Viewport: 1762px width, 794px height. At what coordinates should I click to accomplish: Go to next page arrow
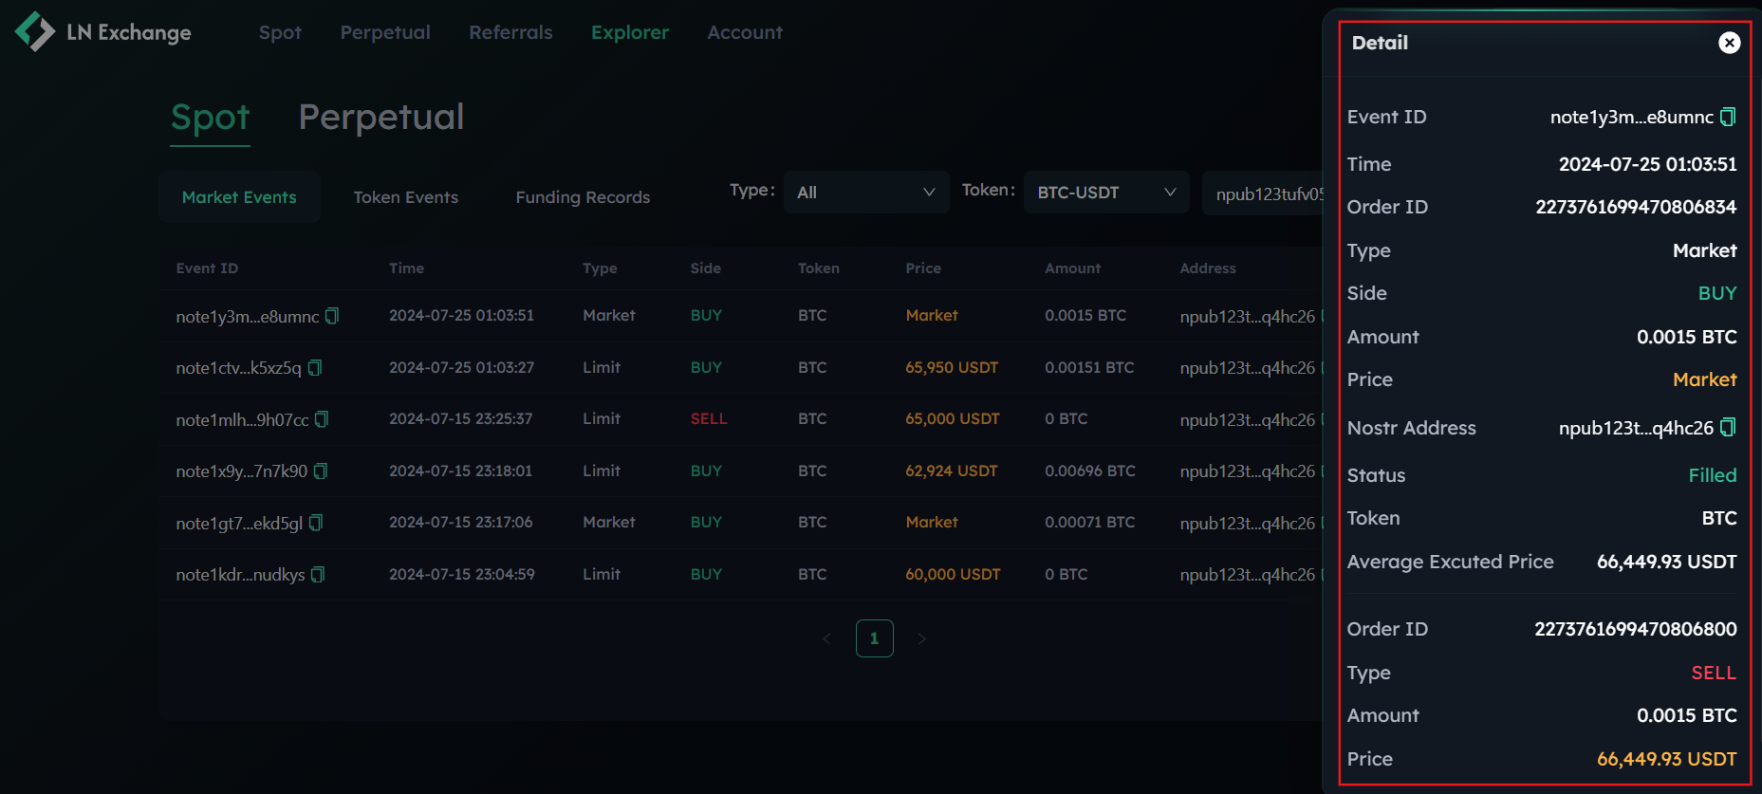coord(921,639)
